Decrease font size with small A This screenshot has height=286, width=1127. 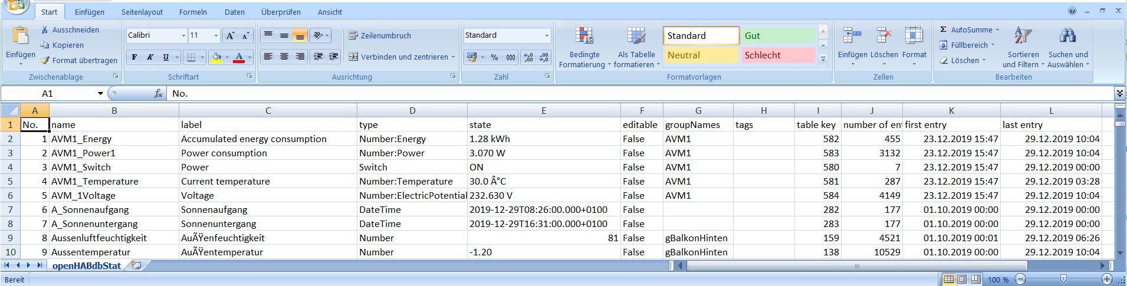(x=246, y=35)
